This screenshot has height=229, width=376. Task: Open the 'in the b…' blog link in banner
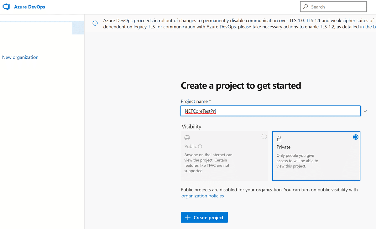(368, 27)
